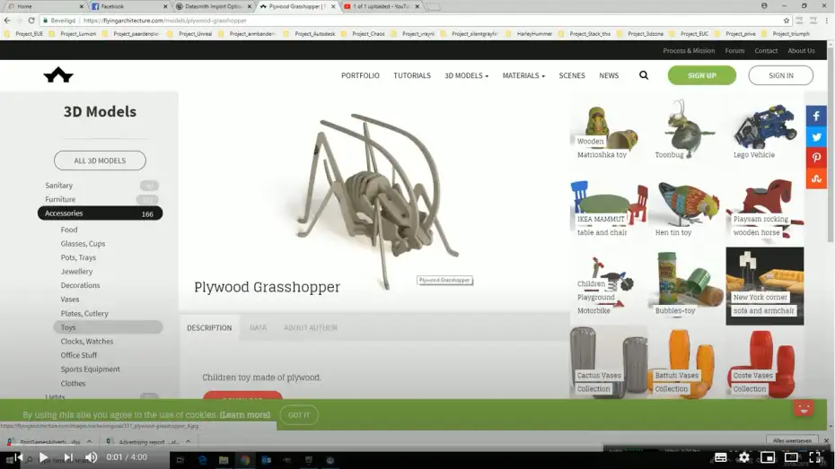This screenshot has width=835, height=469.
Task: Go to SCENES page
Action: tap(571, 75)
